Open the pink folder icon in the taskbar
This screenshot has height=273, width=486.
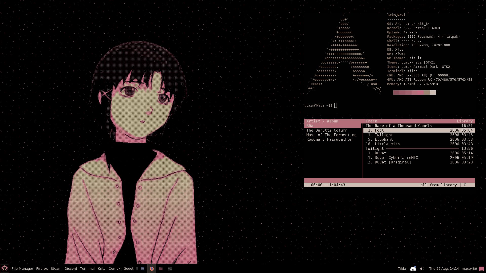(161, 269)
